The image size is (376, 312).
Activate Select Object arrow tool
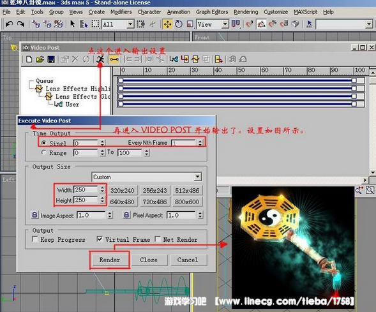point(72,24)
